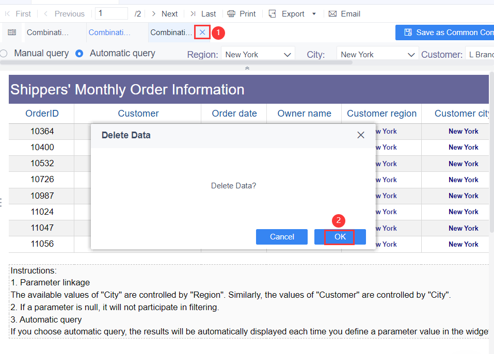Select Automatic query radio button
The height and width of the screenshot is (354, 494).
click(79, 54)
